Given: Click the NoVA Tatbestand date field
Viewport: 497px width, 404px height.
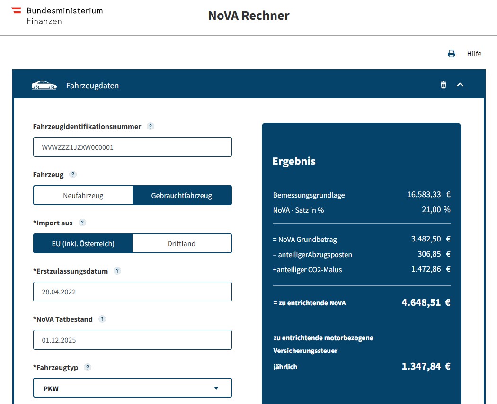Looking at the screenshot, I should [x=133, y=340].
